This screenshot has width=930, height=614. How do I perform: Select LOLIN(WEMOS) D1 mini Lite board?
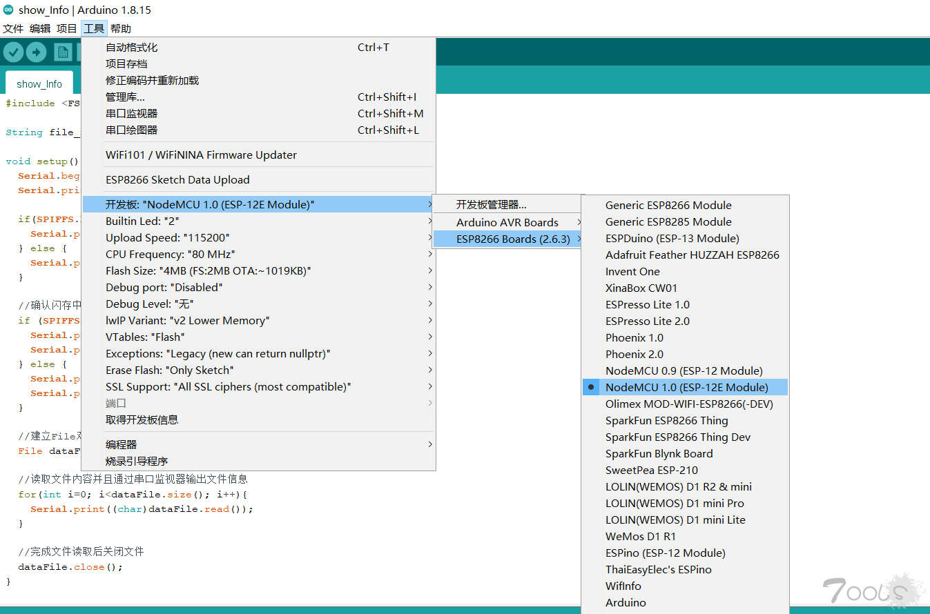tap(685, 519)
